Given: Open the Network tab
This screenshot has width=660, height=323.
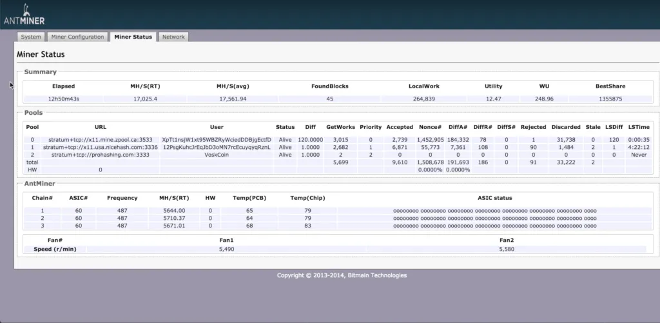Looking at the screenshot, I should 173,37.
